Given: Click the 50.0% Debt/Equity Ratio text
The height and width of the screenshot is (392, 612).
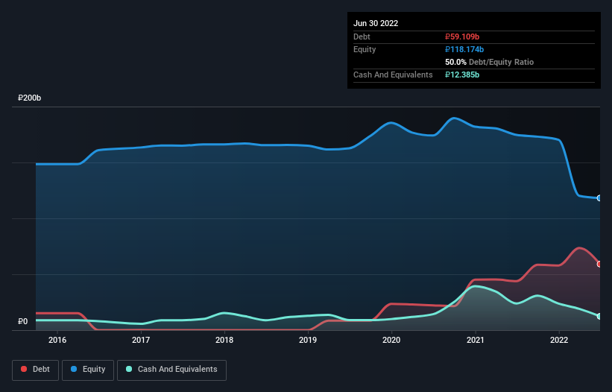Looking at the screenshot, I should pyautogui.click(x=490, y=62).
